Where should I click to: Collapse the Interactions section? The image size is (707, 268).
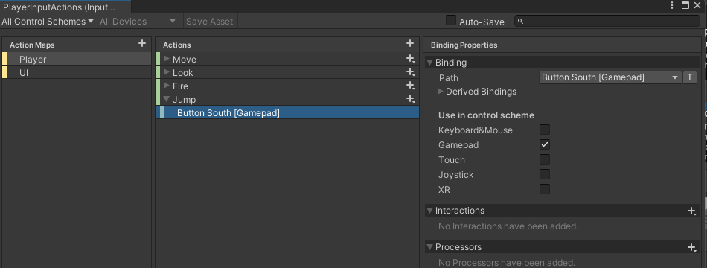pos(429,211)
